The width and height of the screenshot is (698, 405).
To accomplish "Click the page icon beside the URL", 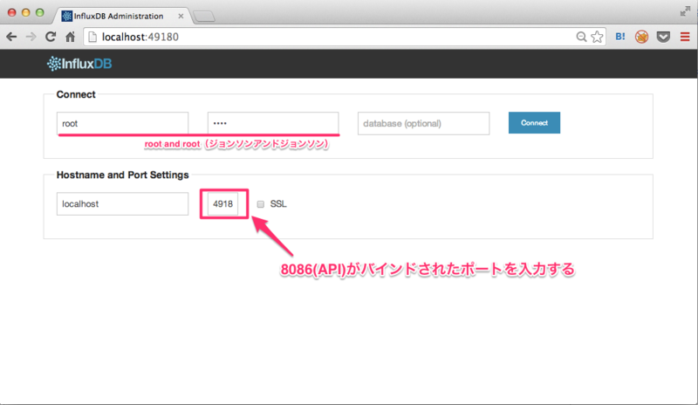I will 92,37.
